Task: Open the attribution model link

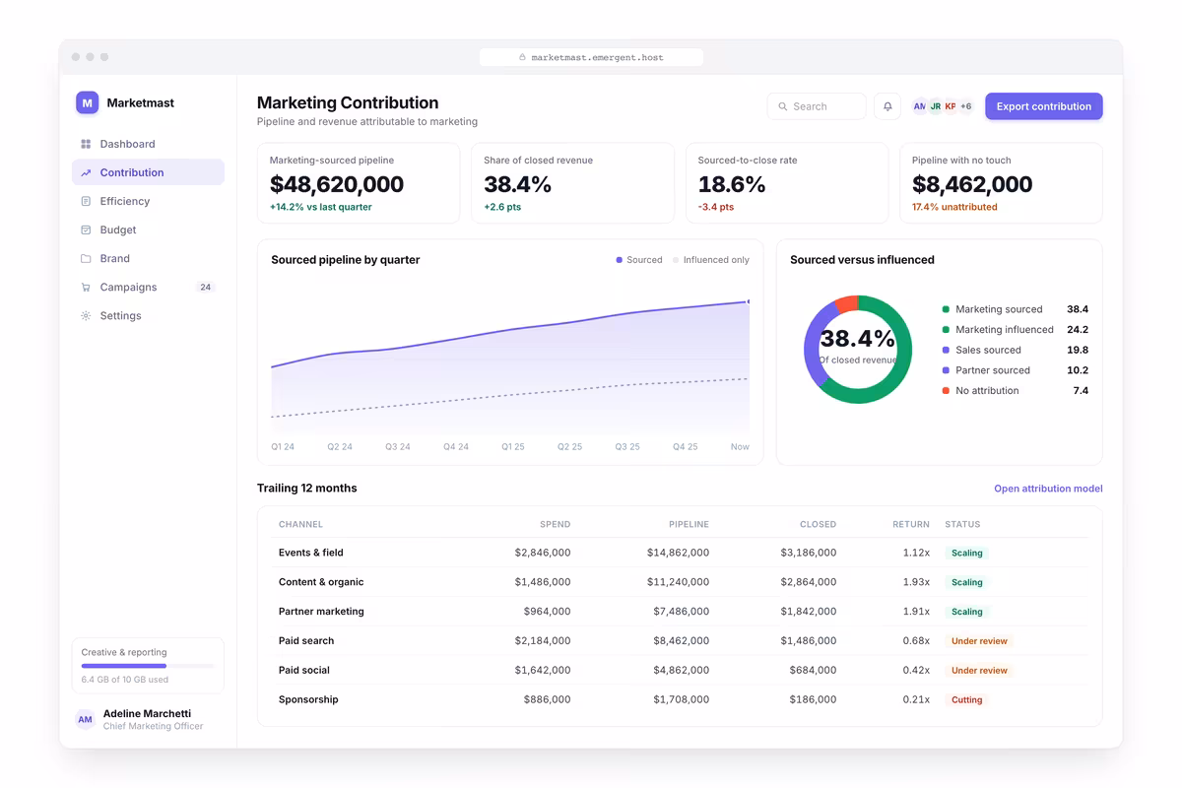Action: (x=1048, y=489)
